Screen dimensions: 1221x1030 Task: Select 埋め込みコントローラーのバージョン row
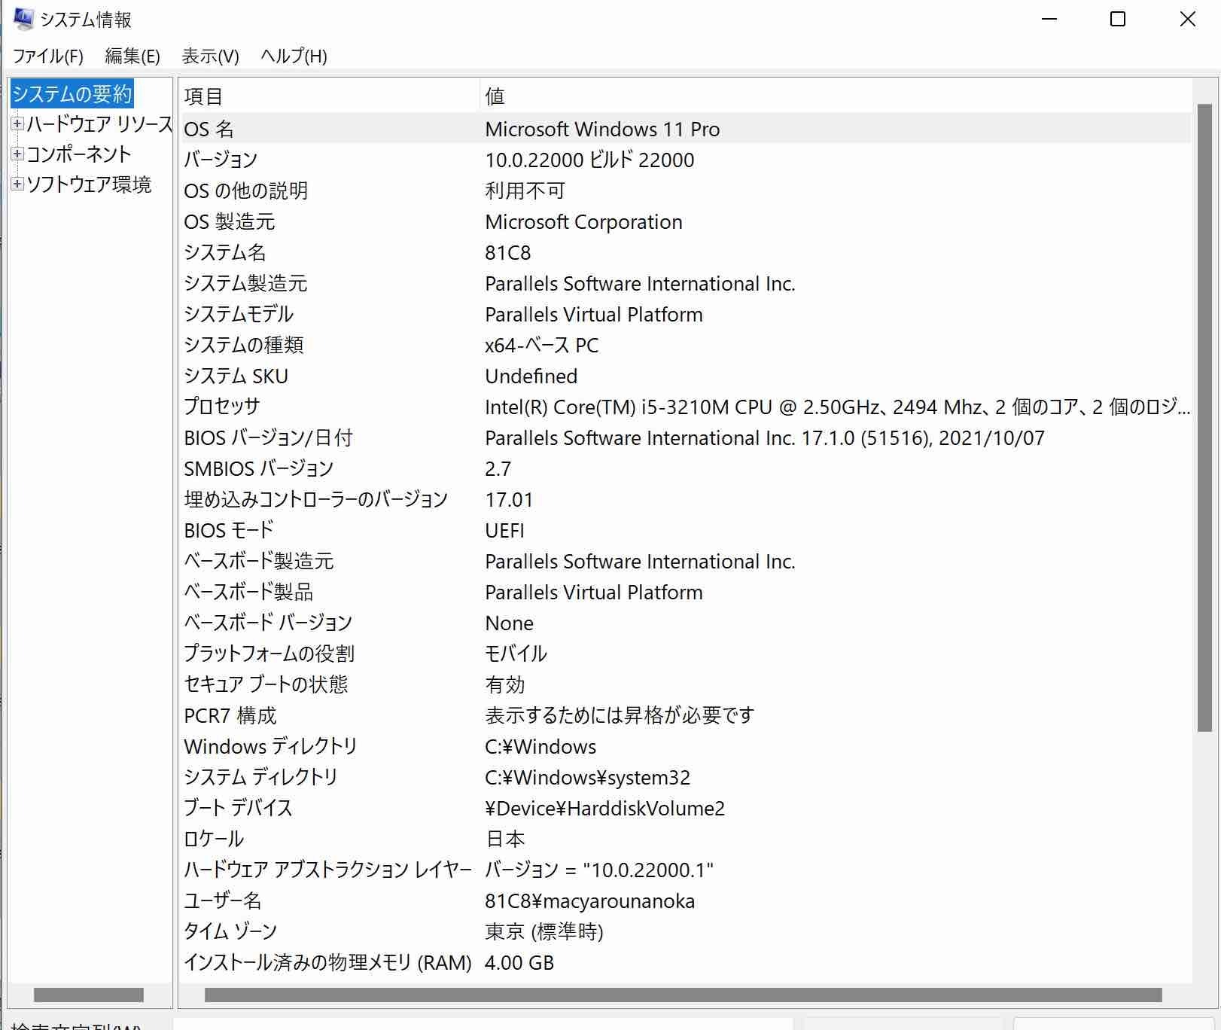pyautogui.click(x=686, y=499)
